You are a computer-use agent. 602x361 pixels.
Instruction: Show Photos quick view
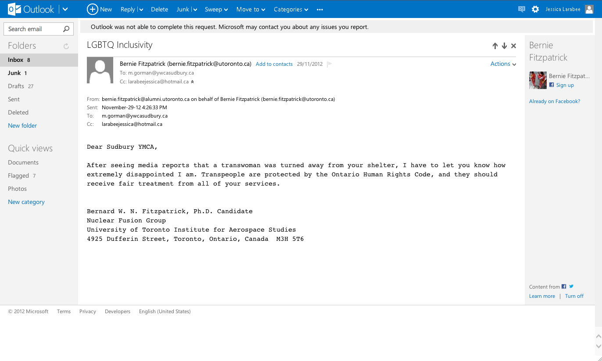click(18, 189)
